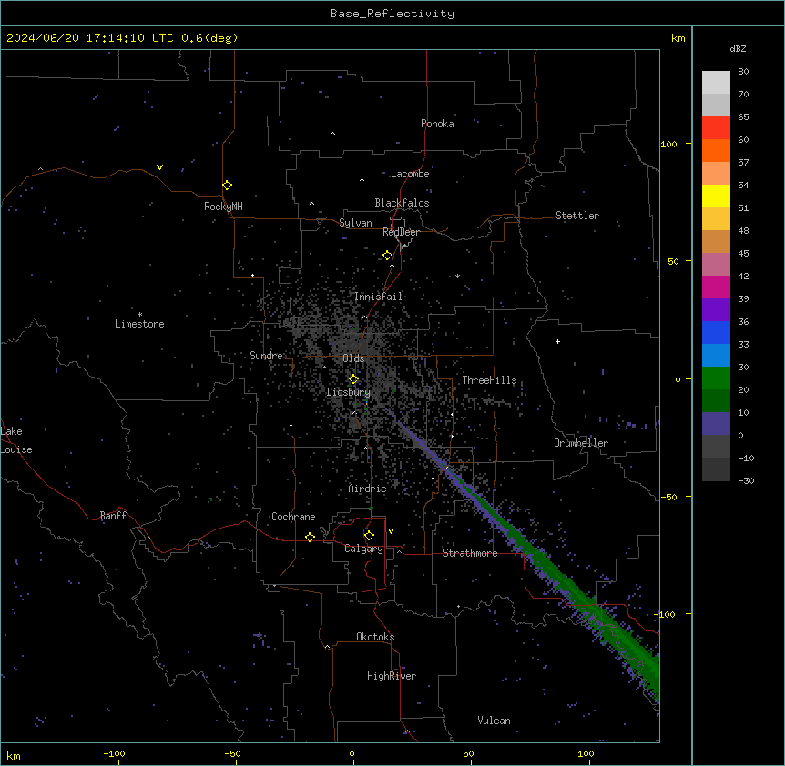
Task: Click the Olds map label
Action: pyautogui.click(x=353, y=358)
